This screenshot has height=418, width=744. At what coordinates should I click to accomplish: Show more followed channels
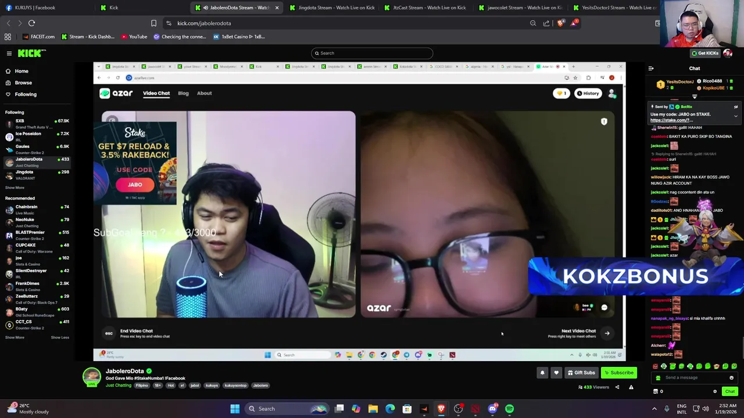(15, 188)
